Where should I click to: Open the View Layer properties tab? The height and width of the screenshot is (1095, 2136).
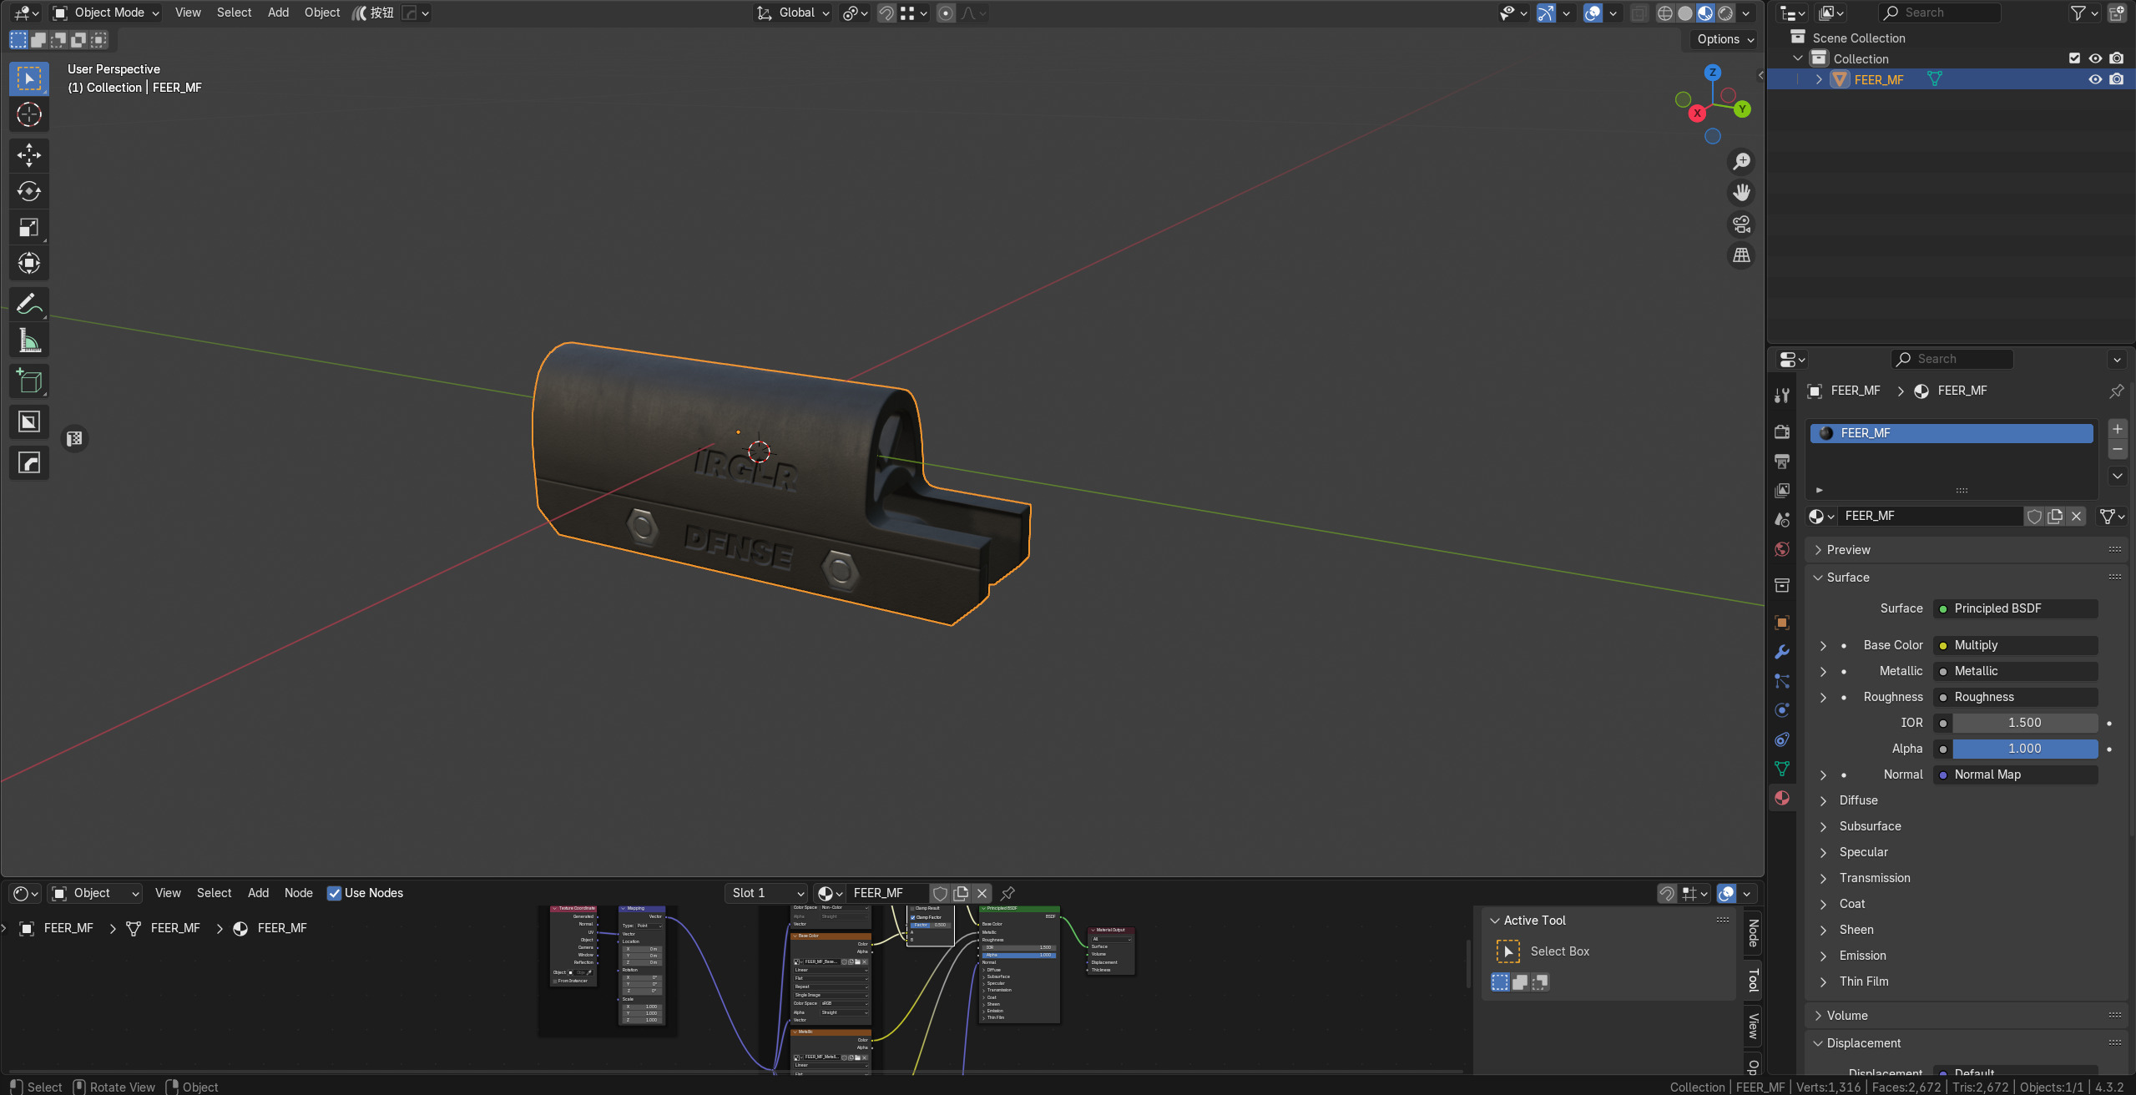pyautogui.click(x=1782, y=490)
